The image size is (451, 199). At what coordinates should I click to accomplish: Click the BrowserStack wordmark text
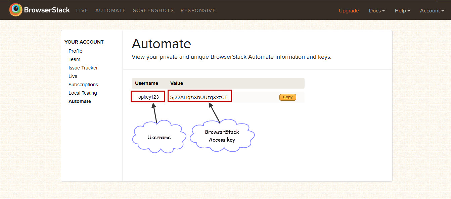47,10
